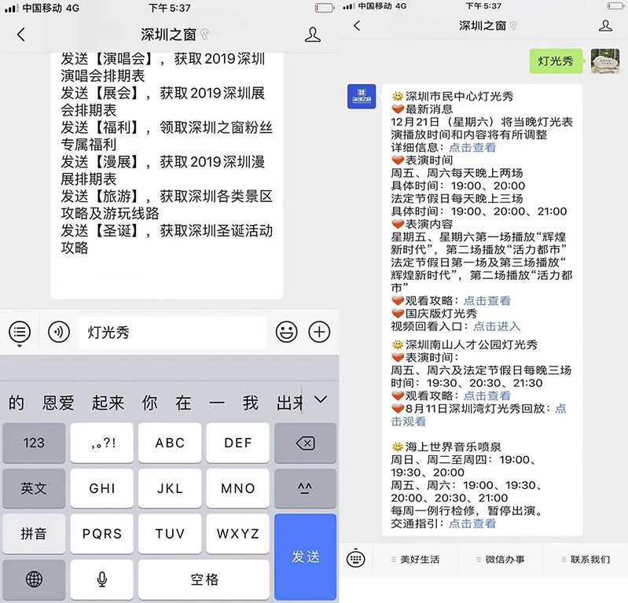Expand the candidate word list chevron
Screen dimensions: 628x603
pos(320,400)
